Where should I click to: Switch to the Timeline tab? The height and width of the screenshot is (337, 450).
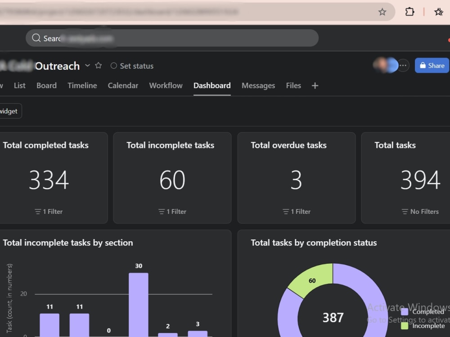[82, 86]
